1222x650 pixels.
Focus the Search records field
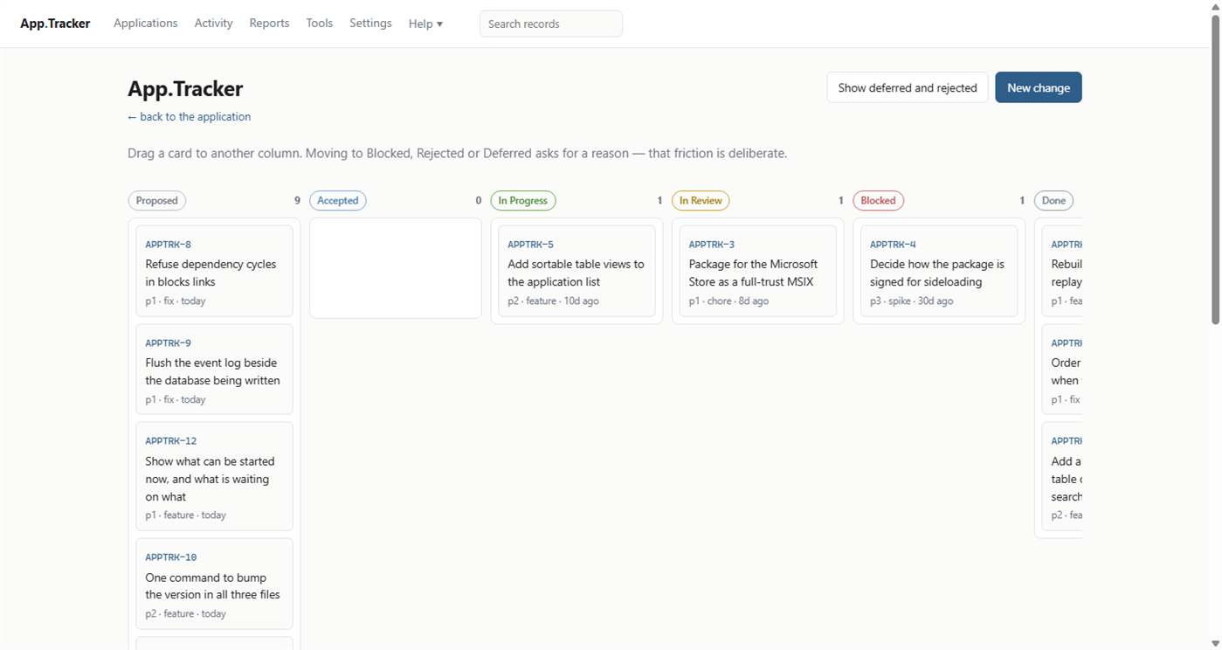(550, 24)
